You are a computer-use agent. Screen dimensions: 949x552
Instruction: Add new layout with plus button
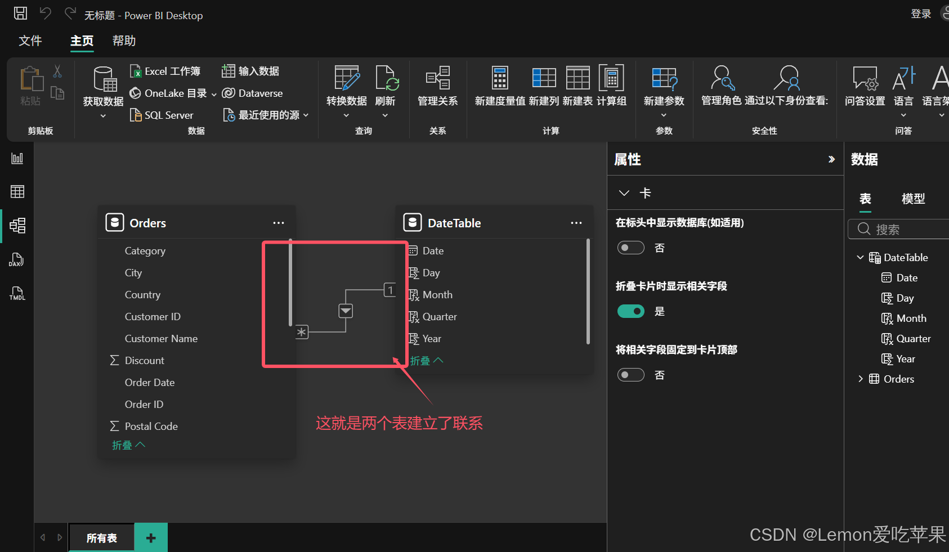point(151,538)
